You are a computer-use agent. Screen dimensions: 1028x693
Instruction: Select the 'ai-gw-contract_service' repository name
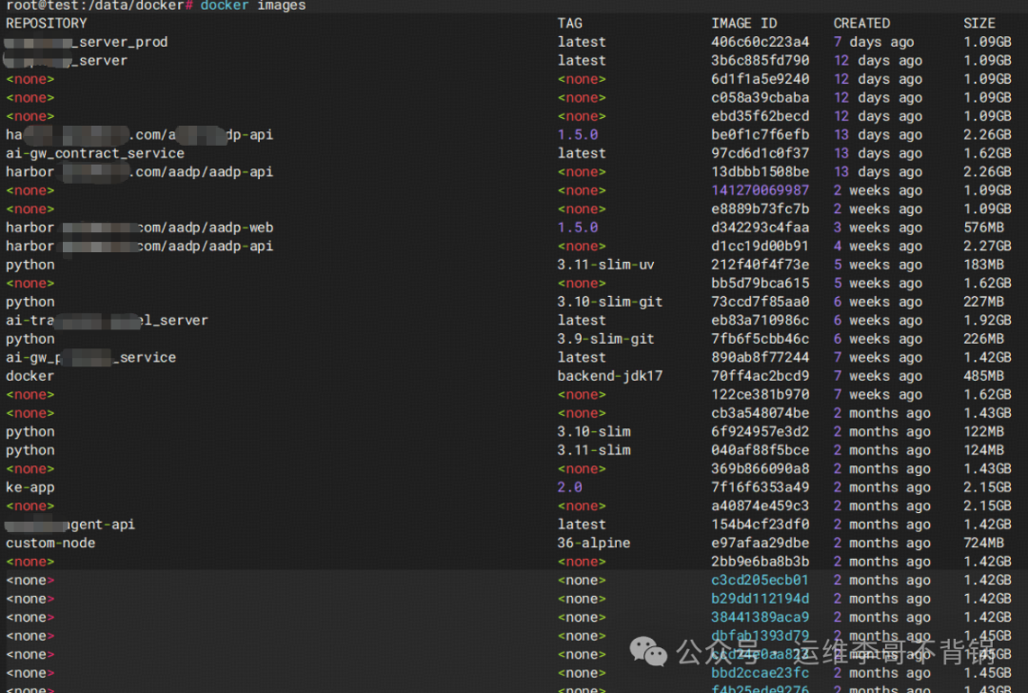[95, 152]
